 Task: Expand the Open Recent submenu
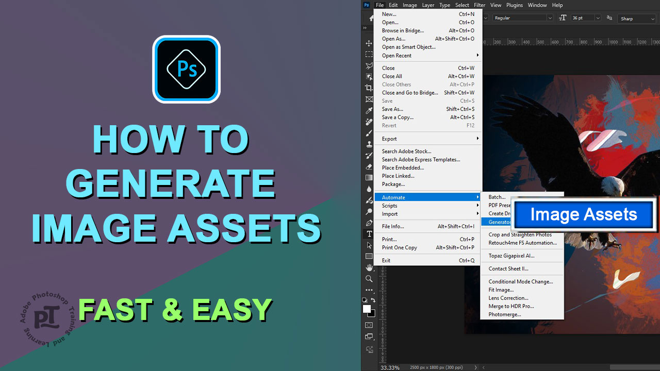coord(428,56)
